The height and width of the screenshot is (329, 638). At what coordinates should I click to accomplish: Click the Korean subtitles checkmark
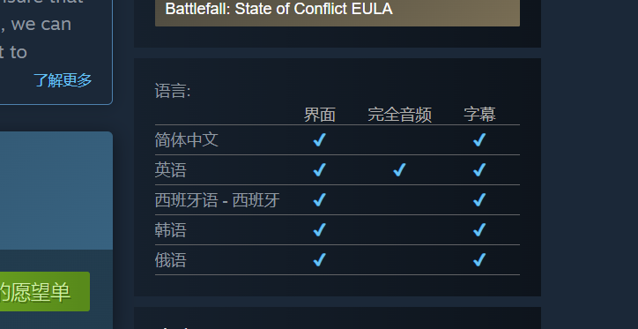coord(479,229)
